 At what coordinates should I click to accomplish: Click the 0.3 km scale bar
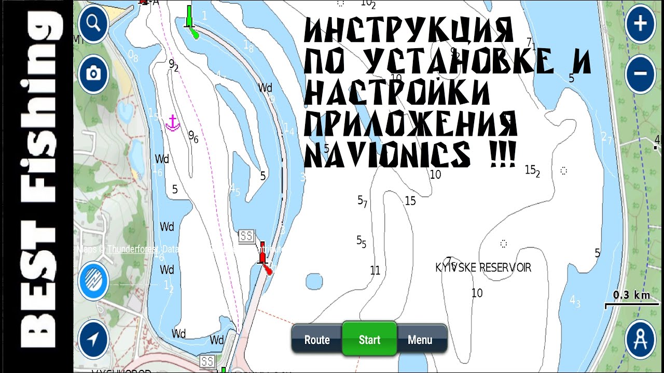pos(631,299)
